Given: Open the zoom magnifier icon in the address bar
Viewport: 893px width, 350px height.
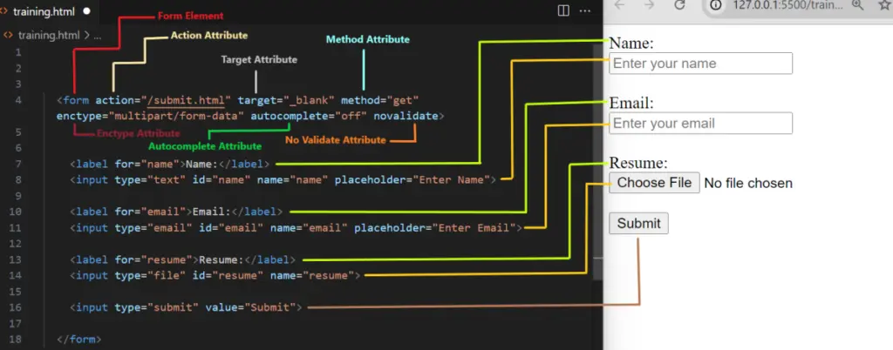Looking at the screenshot, I should click(x=857, y=5).
